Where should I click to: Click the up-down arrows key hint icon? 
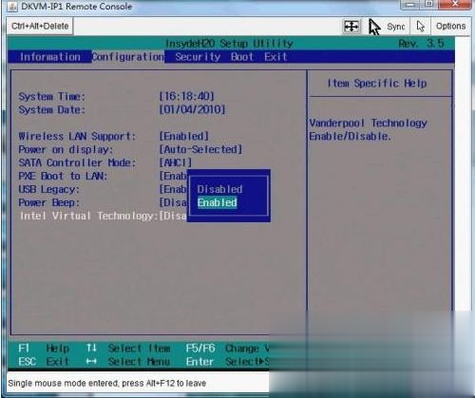tap(91, 348)
